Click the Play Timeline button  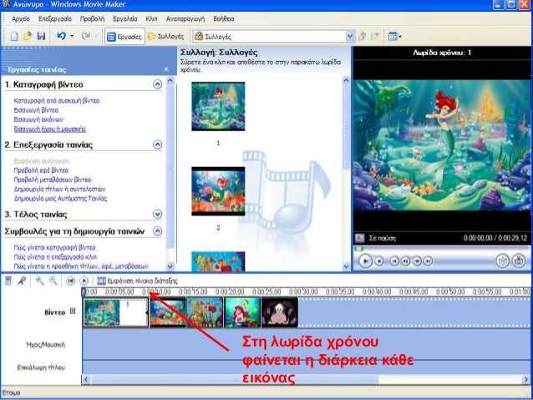[x=84, y=281]
